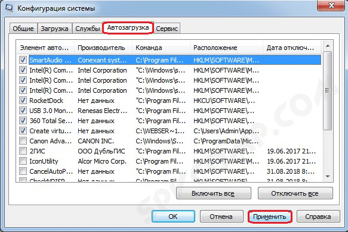Go to the Службы tab
The width and height of the screenshot is (348, 232).
click(87, 29)
